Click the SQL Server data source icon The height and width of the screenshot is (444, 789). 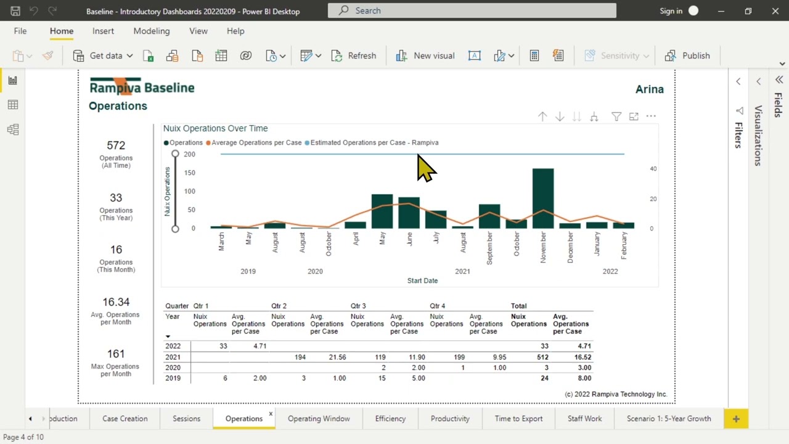tap(197, 55)
